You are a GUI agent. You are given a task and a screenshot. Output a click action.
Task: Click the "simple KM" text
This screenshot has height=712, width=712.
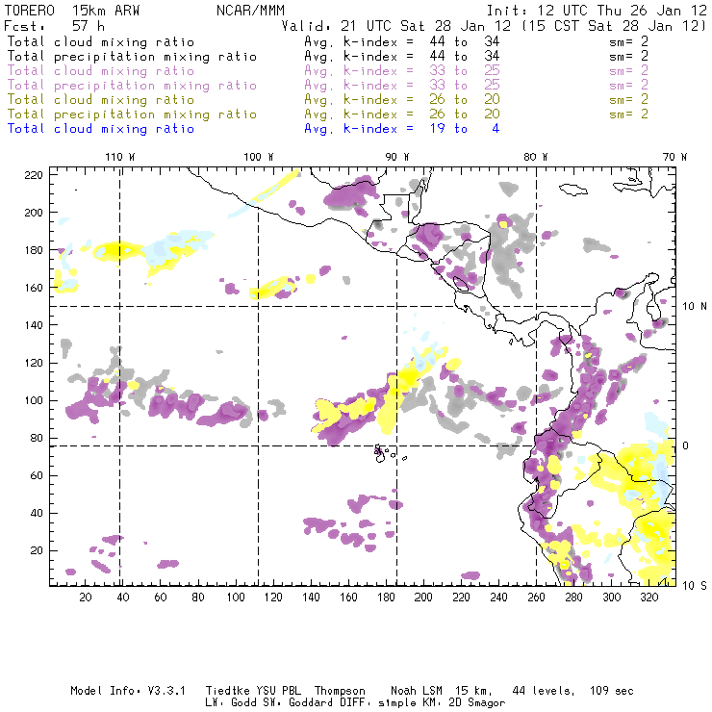tap(411, 703)
